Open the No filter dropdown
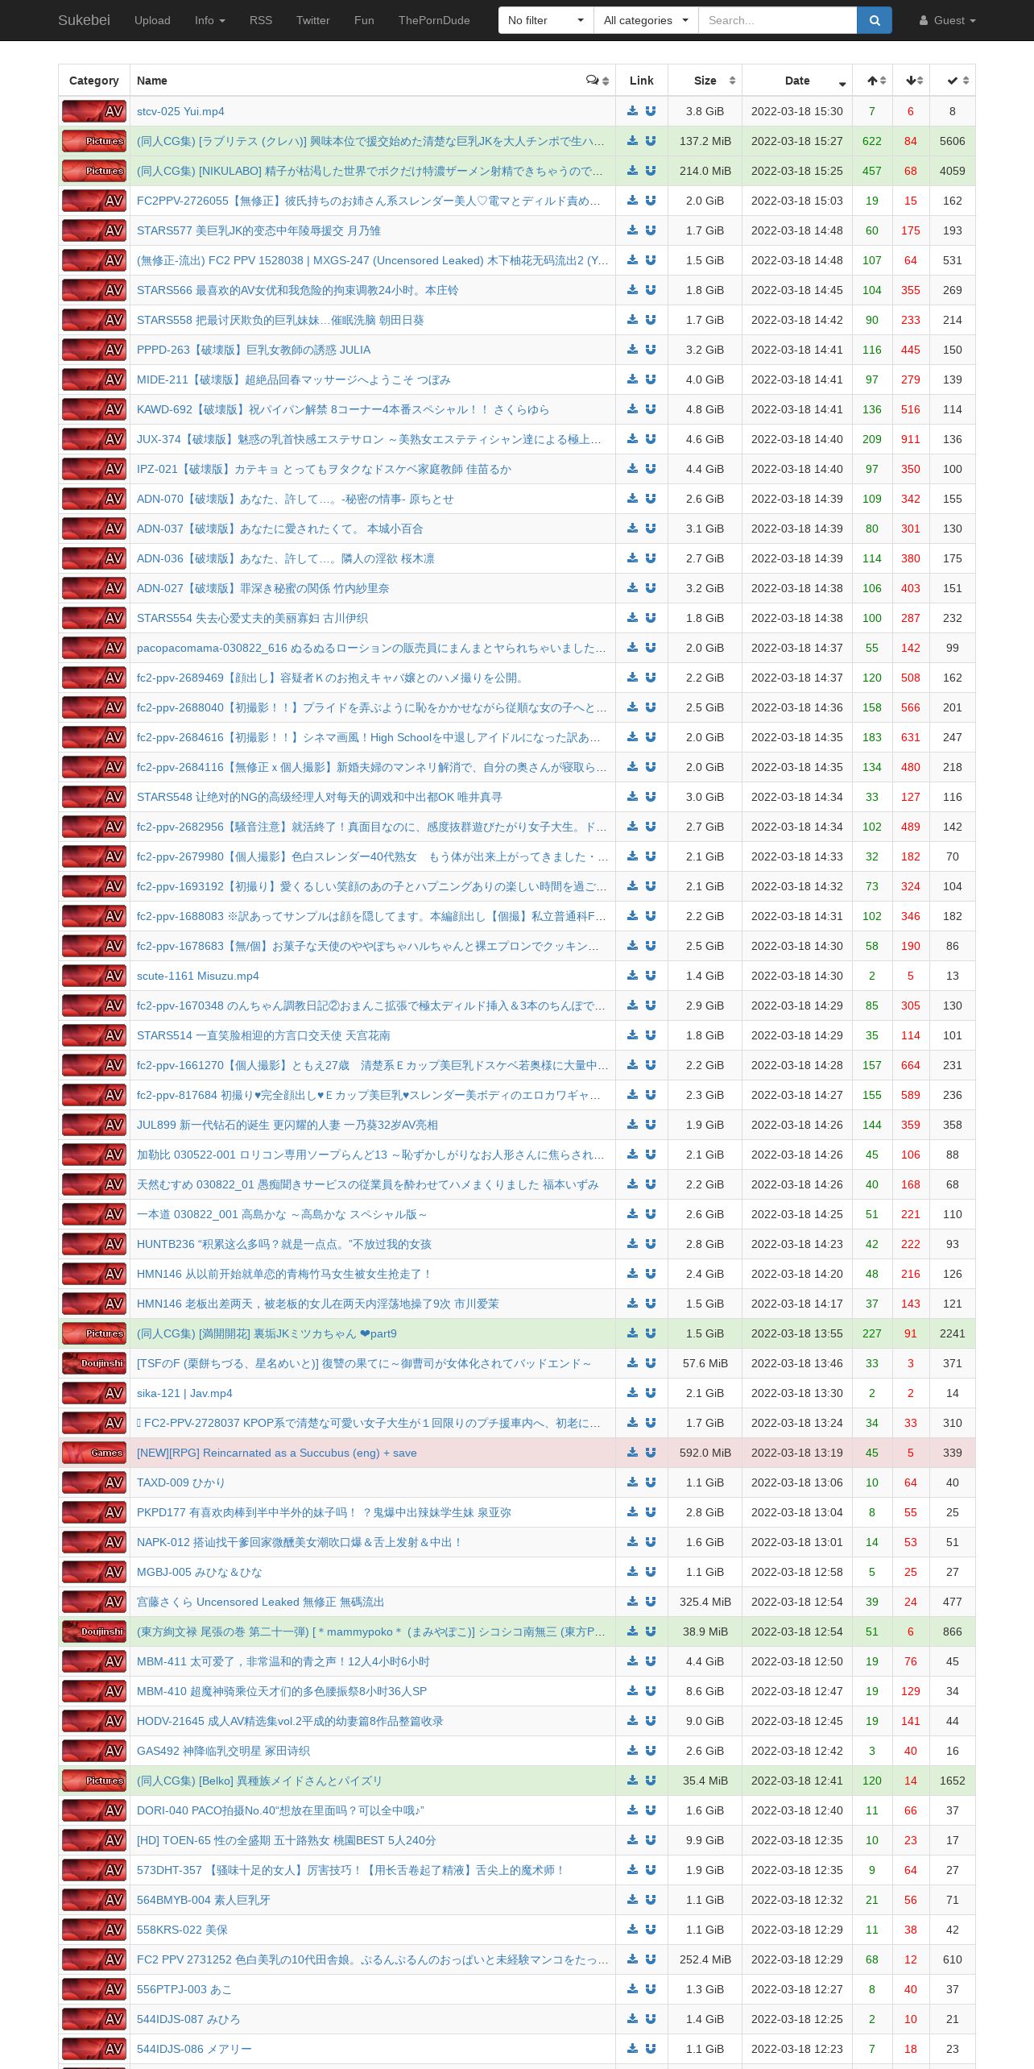This screenshot has width=1034, height=2069. [546, 20]
